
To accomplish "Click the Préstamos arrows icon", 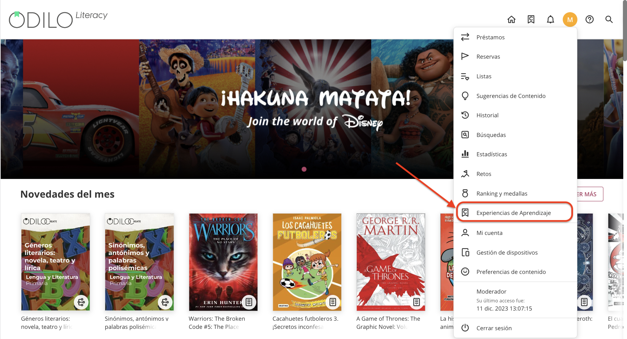I will (465, 37).
